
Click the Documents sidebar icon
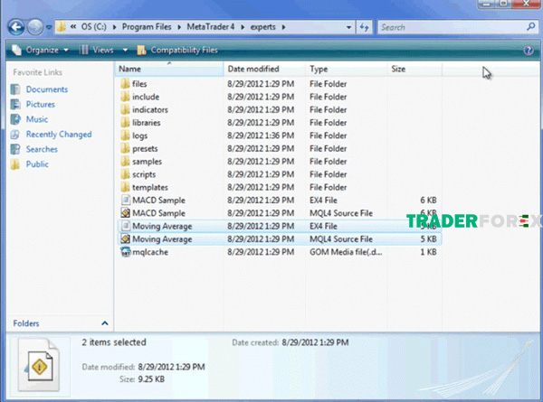(x=15, y=89)
